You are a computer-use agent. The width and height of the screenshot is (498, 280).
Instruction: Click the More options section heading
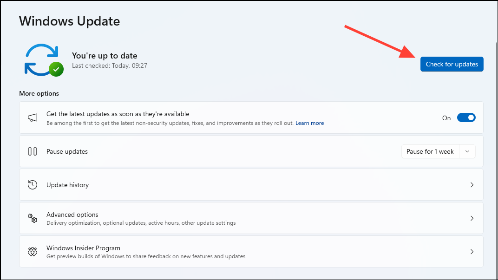pyautogui.click(x=39, y=93)
